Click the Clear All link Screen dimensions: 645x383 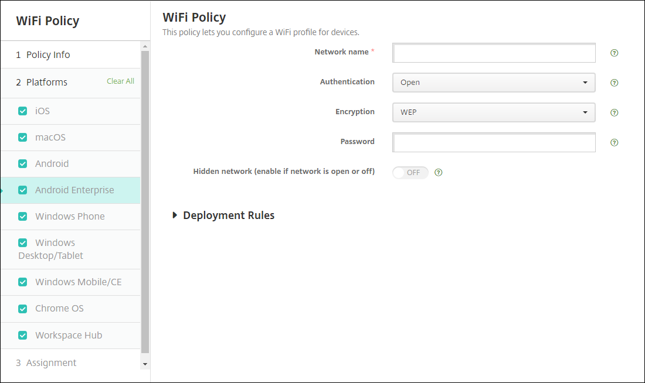[x=121, y=81]
